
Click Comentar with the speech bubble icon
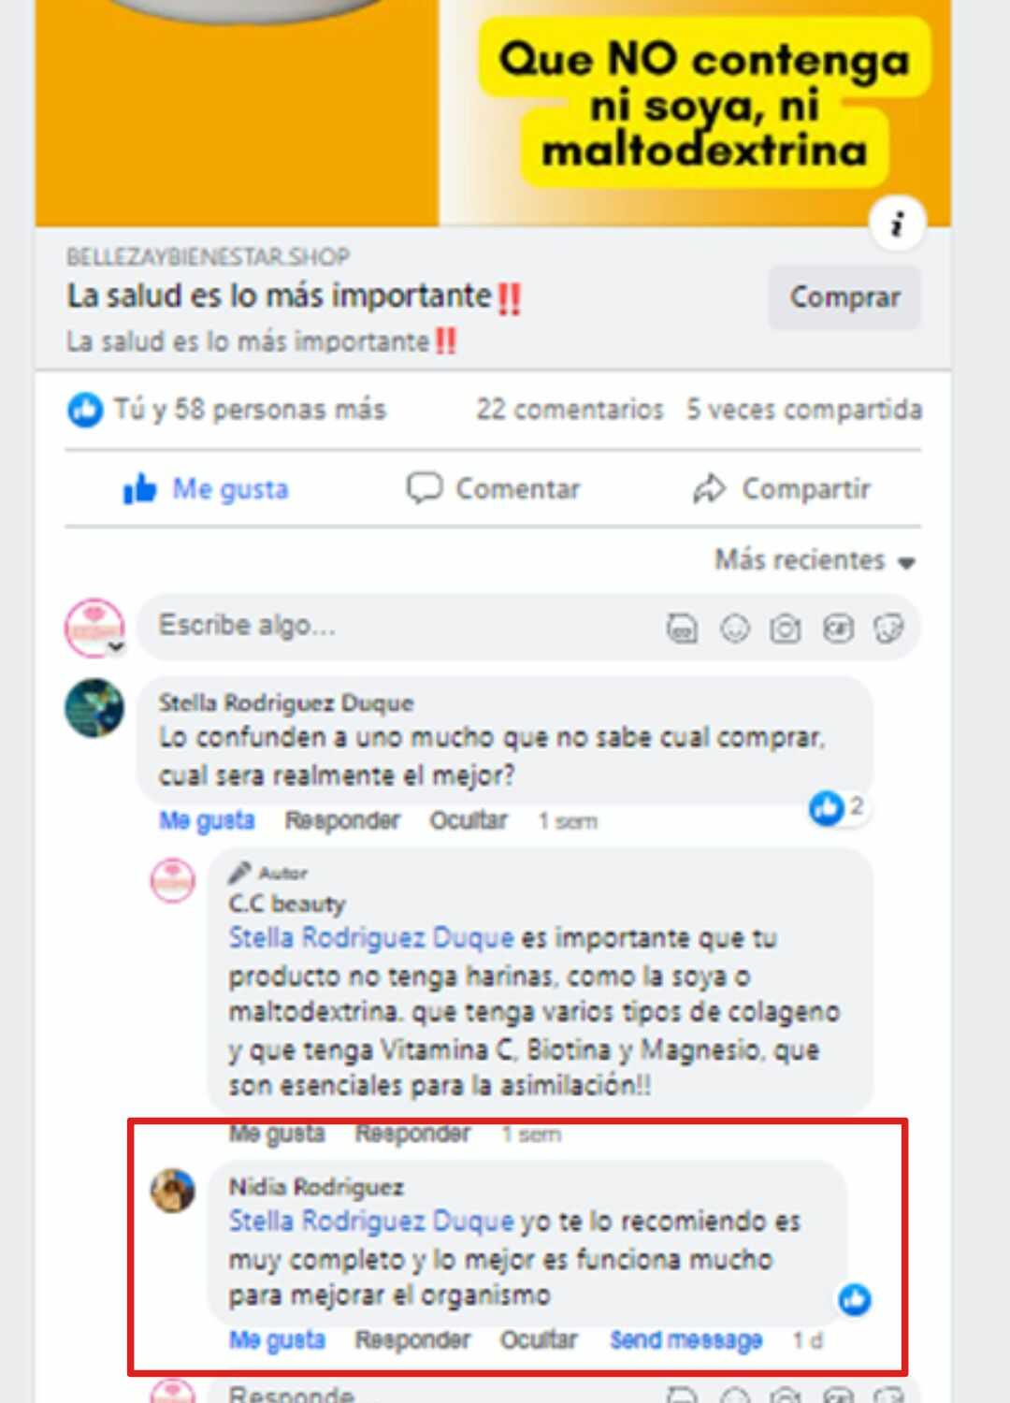493,488
